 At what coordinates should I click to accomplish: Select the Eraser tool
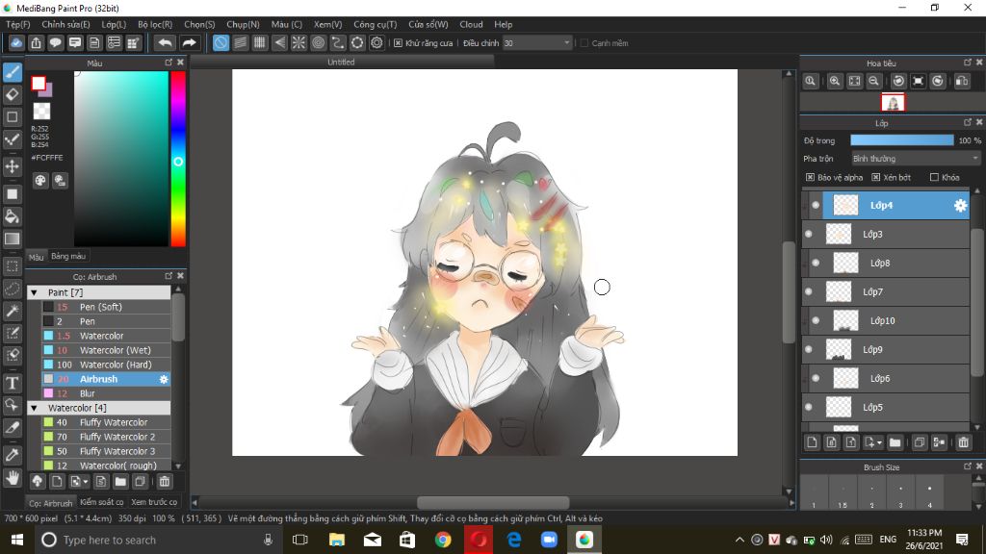click(x=12, y=95)
